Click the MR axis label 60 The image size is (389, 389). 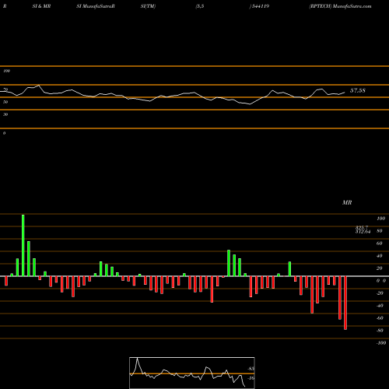coord(380,244)
